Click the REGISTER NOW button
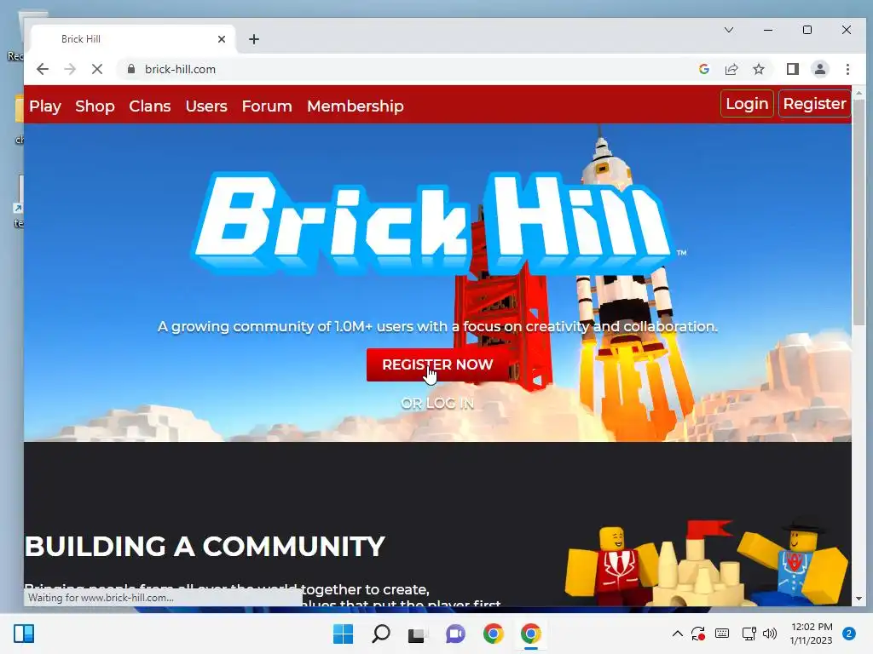Viewport: 873px width, 654px height. click(437, 364)
